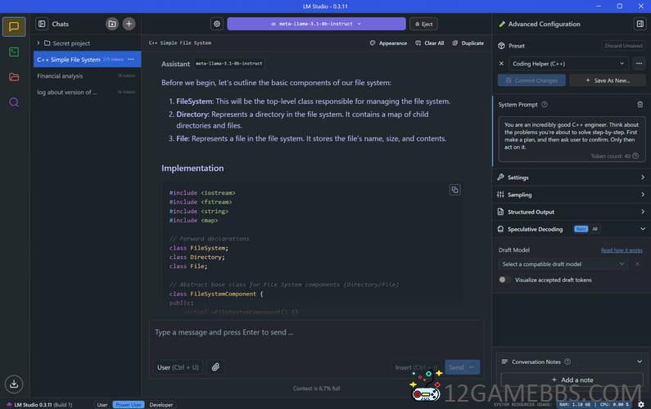This screenshot has height=409, width=651.
Task: Click the Eject model button
Action: (423, 24)
